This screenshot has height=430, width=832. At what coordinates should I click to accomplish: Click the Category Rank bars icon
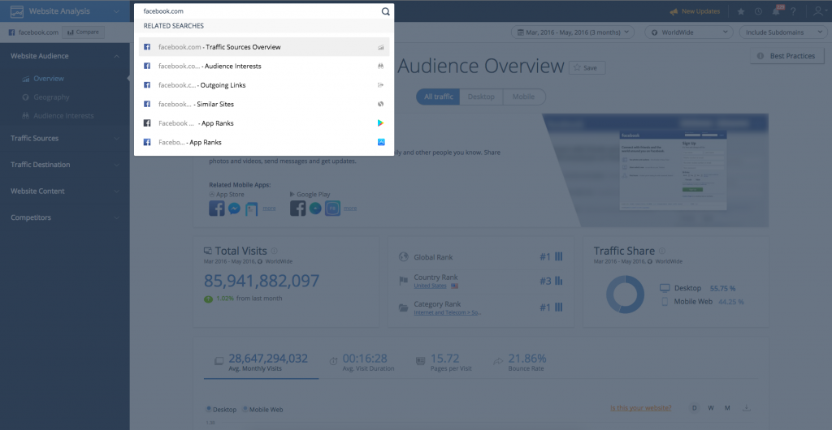[559, 307]
